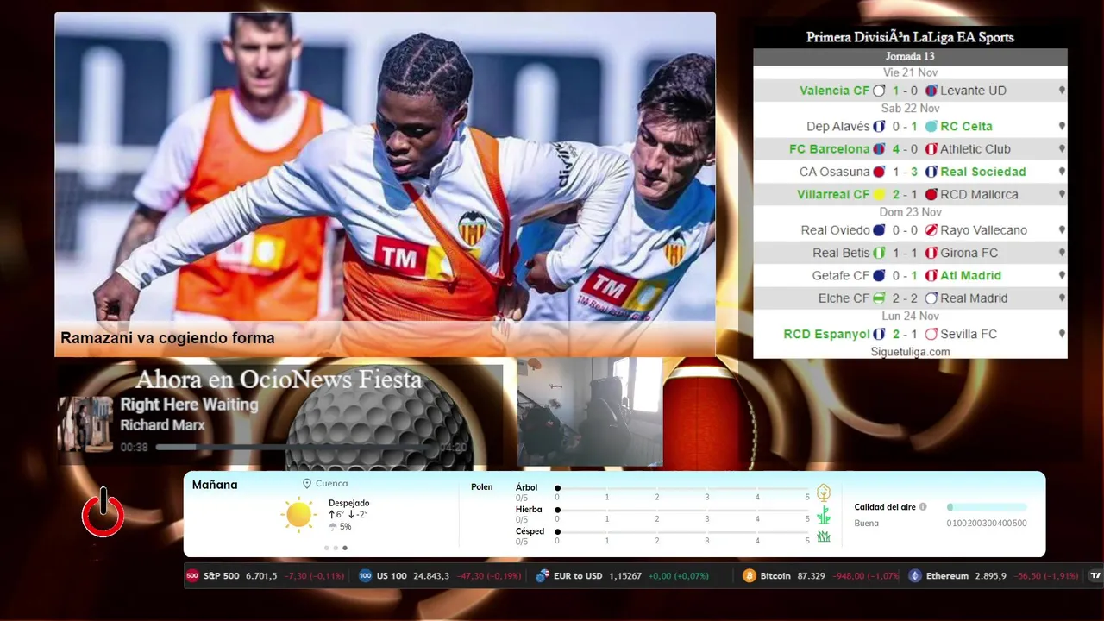Screen dimensions: 1104x621
Task: Open match location pin for RCD Espanyol row
Action: pos(1062,334)
